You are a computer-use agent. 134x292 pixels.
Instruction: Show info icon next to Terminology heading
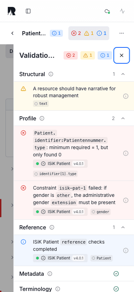pos(58,289)
